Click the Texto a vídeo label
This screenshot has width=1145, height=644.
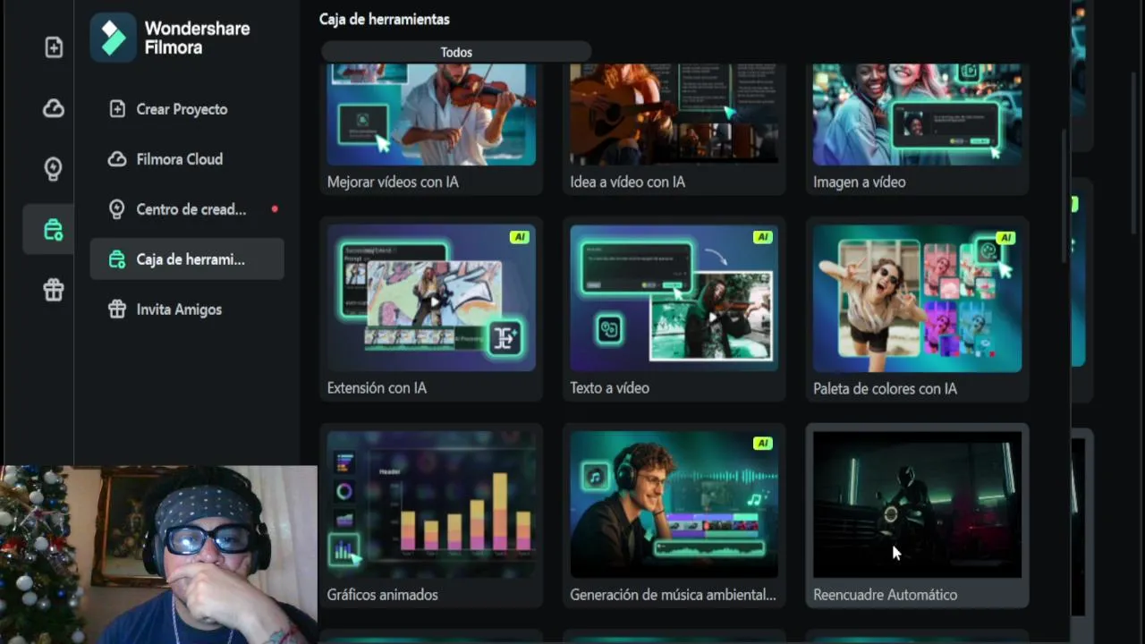click(610, 388)
